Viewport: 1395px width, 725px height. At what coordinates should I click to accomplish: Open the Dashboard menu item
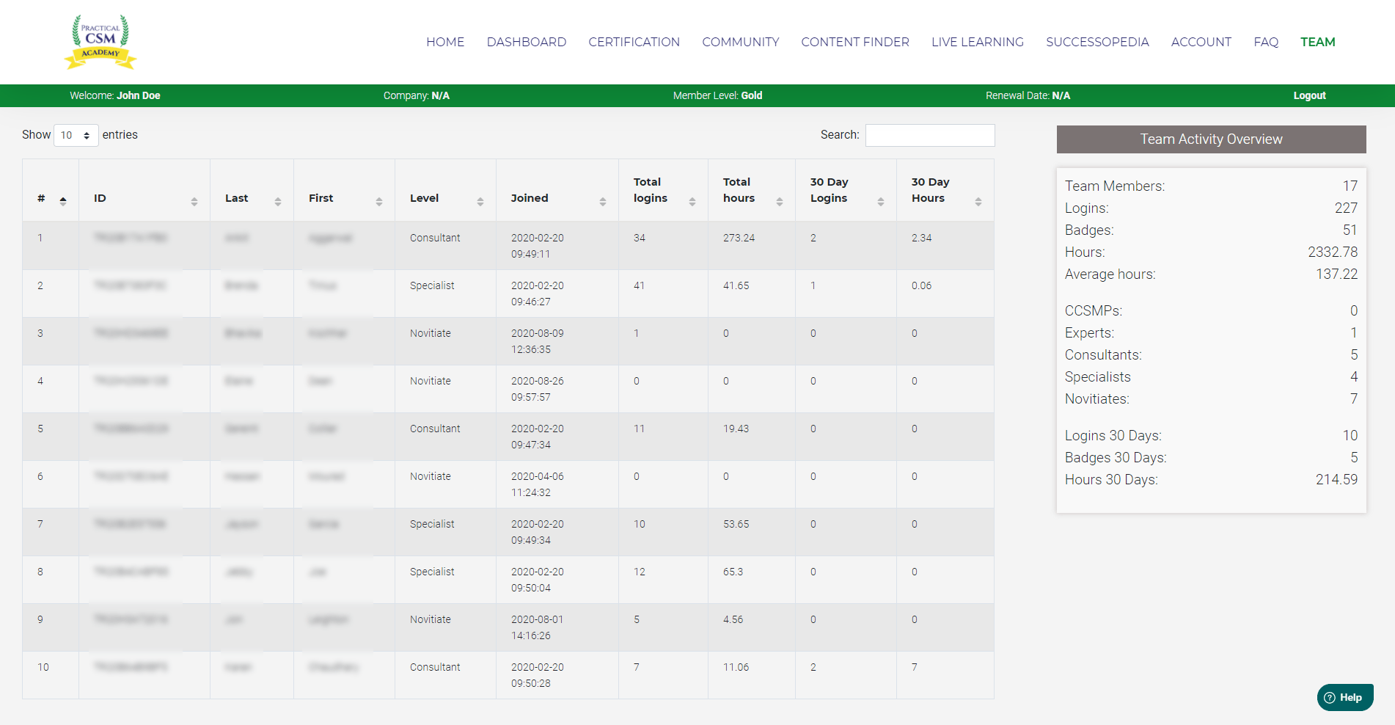[526, 42]
